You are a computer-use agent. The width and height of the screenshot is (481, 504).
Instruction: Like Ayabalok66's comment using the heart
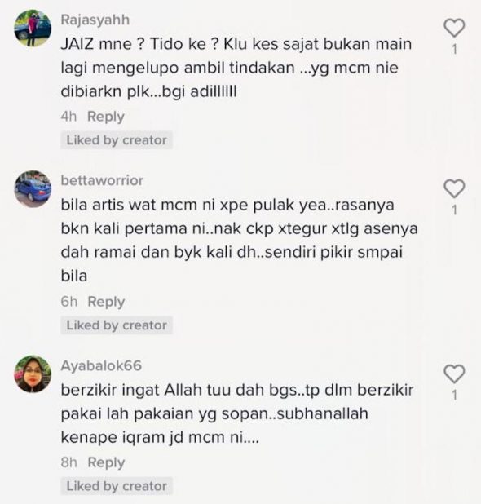454,374
